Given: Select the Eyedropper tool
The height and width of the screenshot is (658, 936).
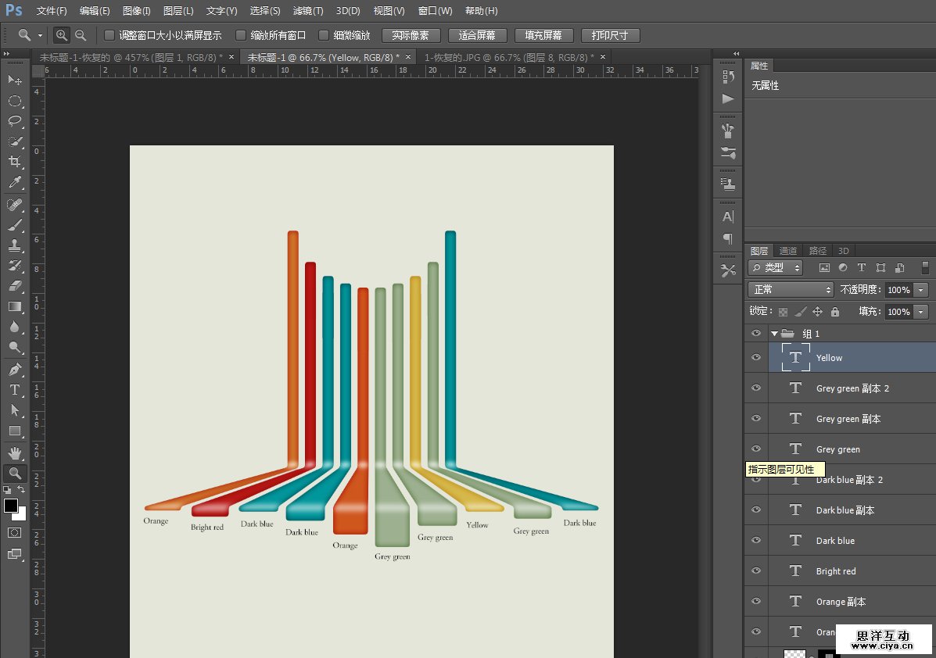Looking at the screenshot, I should click(15, 183).
